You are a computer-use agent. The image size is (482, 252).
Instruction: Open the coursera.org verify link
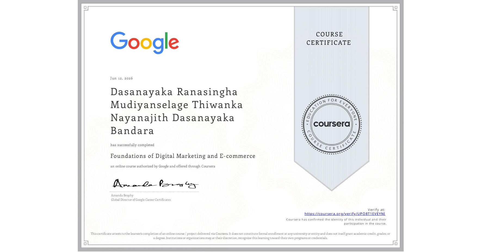click(x=345, y=214)
